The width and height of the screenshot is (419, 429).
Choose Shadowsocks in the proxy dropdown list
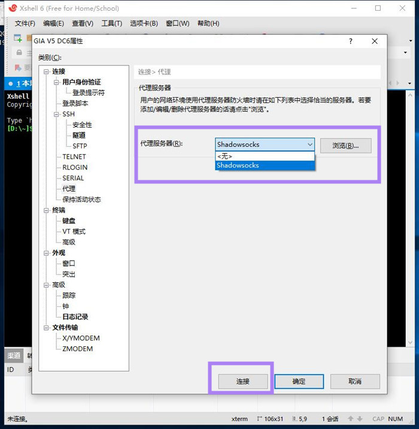(265, 165)
